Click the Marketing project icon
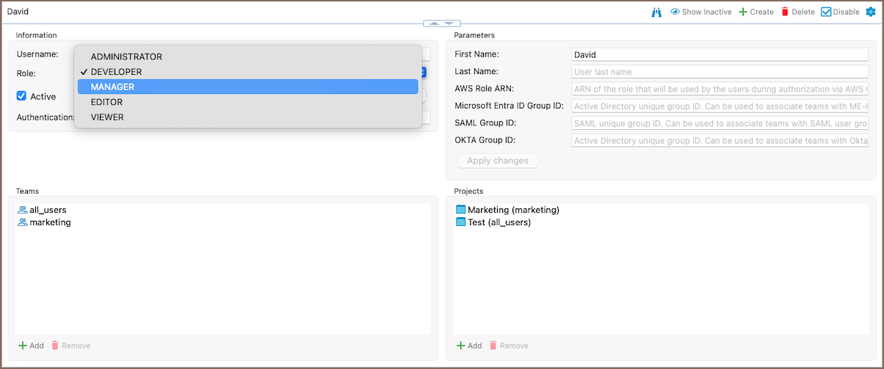884x369 pixels. pos(461,210)
